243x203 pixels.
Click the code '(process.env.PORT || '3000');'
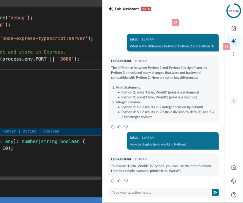coord(39,59)
